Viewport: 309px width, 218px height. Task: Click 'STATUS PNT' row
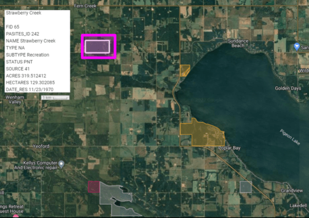click(19, 62)
